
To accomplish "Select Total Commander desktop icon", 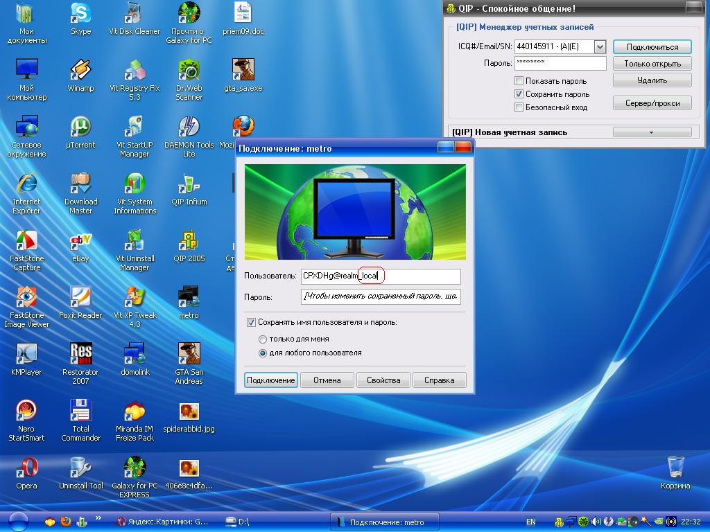I will [80, 420].
